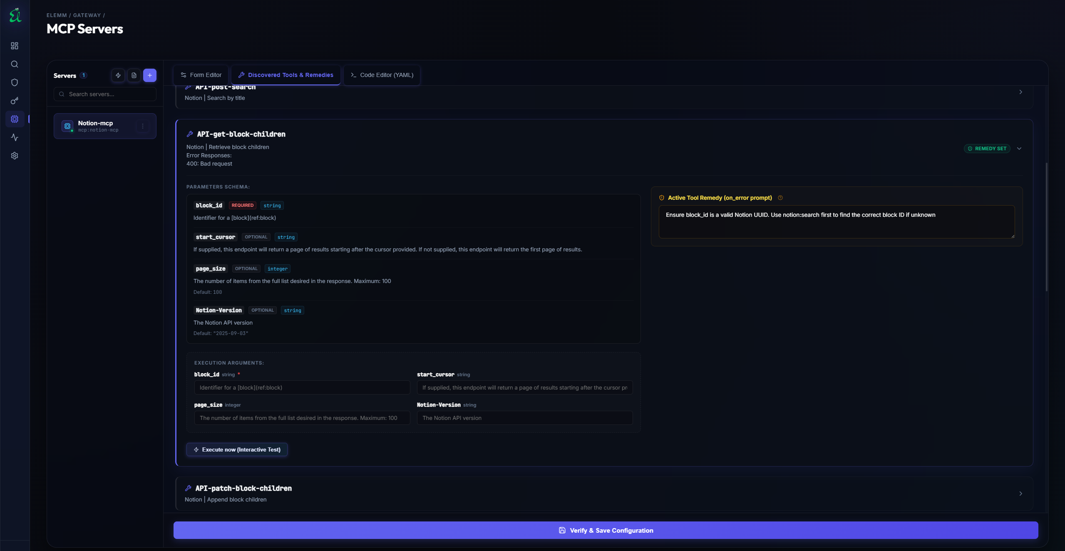Click the string type tag next to block_id

coord(272,206)
